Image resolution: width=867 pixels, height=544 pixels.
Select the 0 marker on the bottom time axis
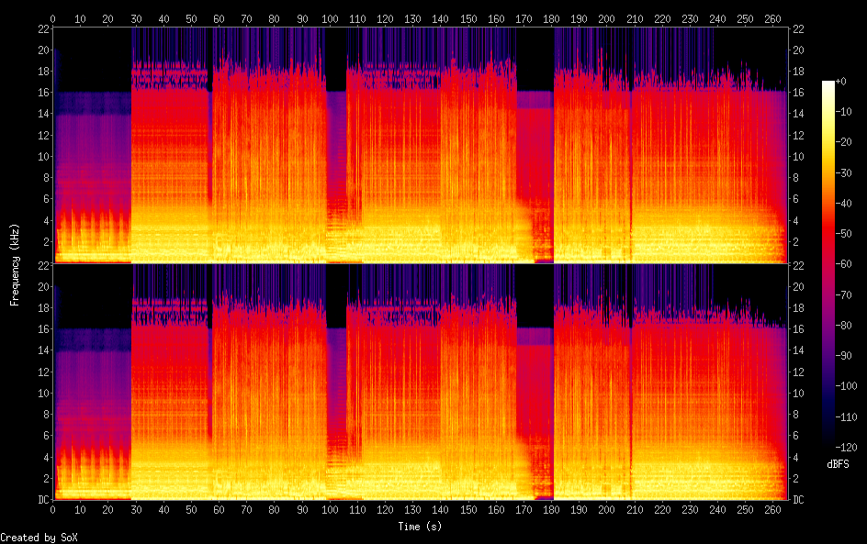pos(53,509)
